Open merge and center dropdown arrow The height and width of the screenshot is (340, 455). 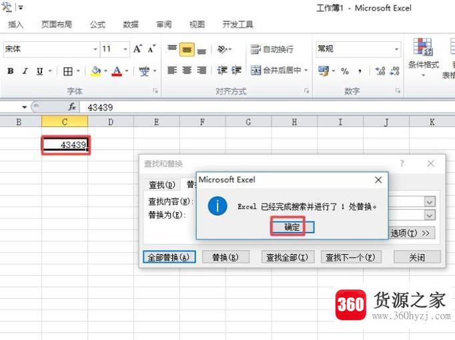tap(306, 71)
